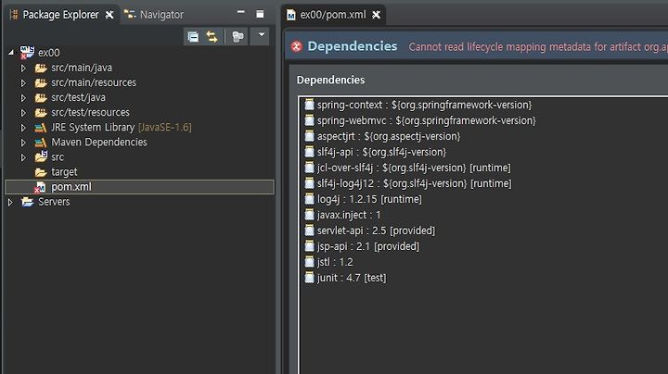Expand Maven Dependencies node

(23, 143)
